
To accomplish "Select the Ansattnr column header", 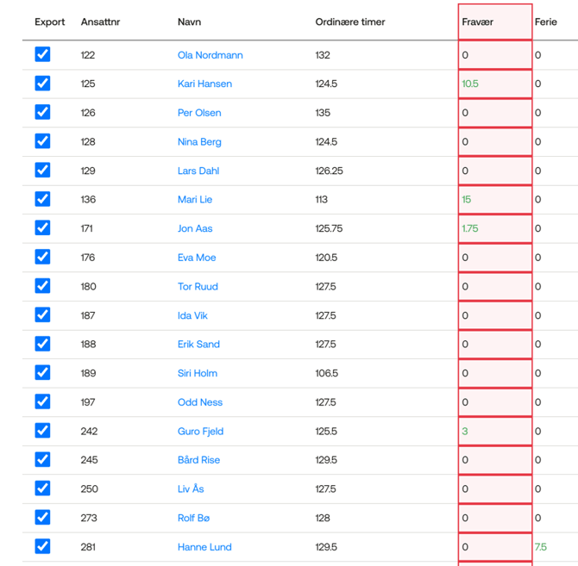I will click(100, 22).
